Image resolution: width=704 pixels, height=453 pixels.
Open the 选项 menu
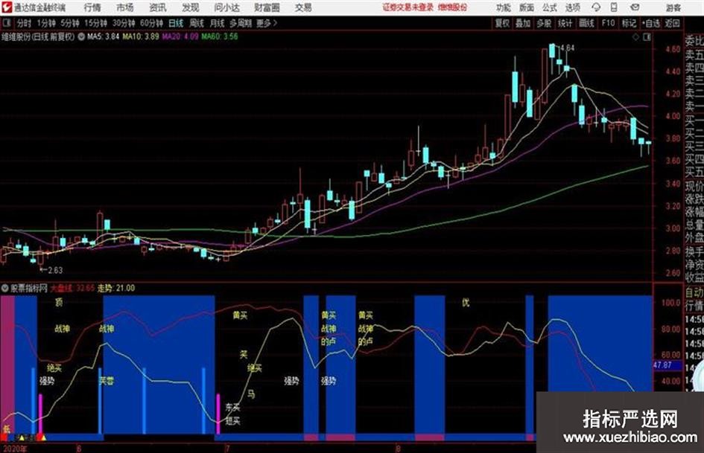(x=573, y=7)
